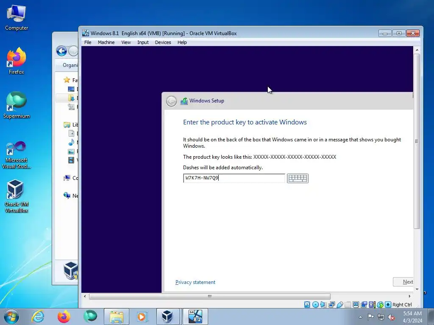Screen dimensions: 434x325
Task: Click the horizontal scrollbar thumb of VM window
Action: pyautogui.click(x=209, y=296)
